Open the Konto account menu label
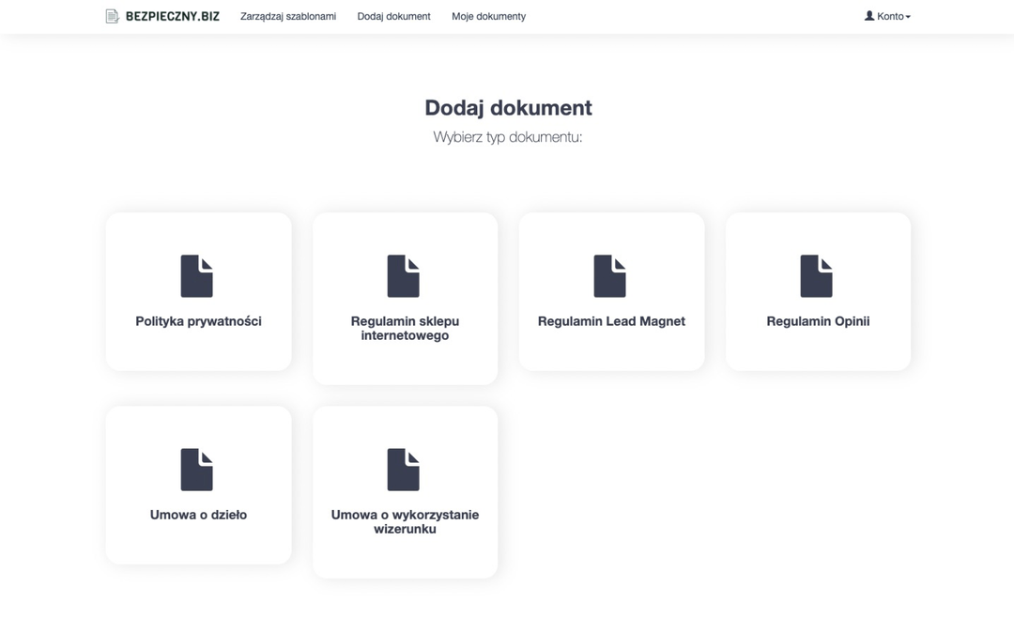Screen dimensions: 1014x618 click(890, 16)
